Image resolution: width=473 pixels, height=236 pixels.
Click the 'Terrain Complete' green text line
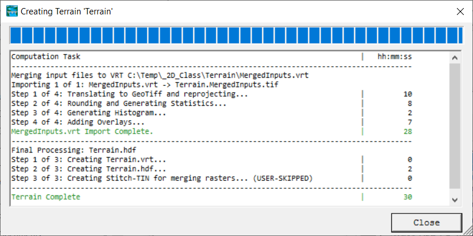coord(46,197)
